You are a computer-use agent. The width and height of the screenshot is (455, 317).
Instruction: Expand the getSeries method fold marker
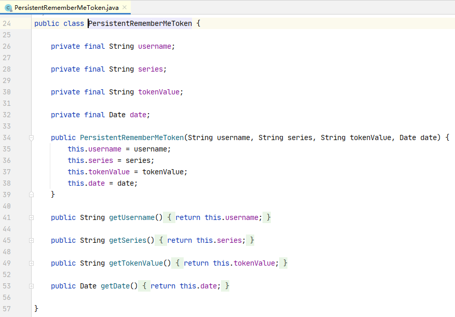31,240
